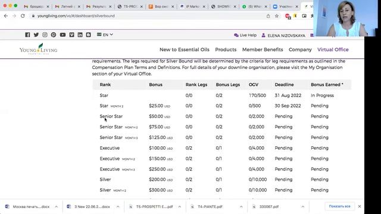Click '31 Aug 2022' deadline cell

(x=288, y=95)
